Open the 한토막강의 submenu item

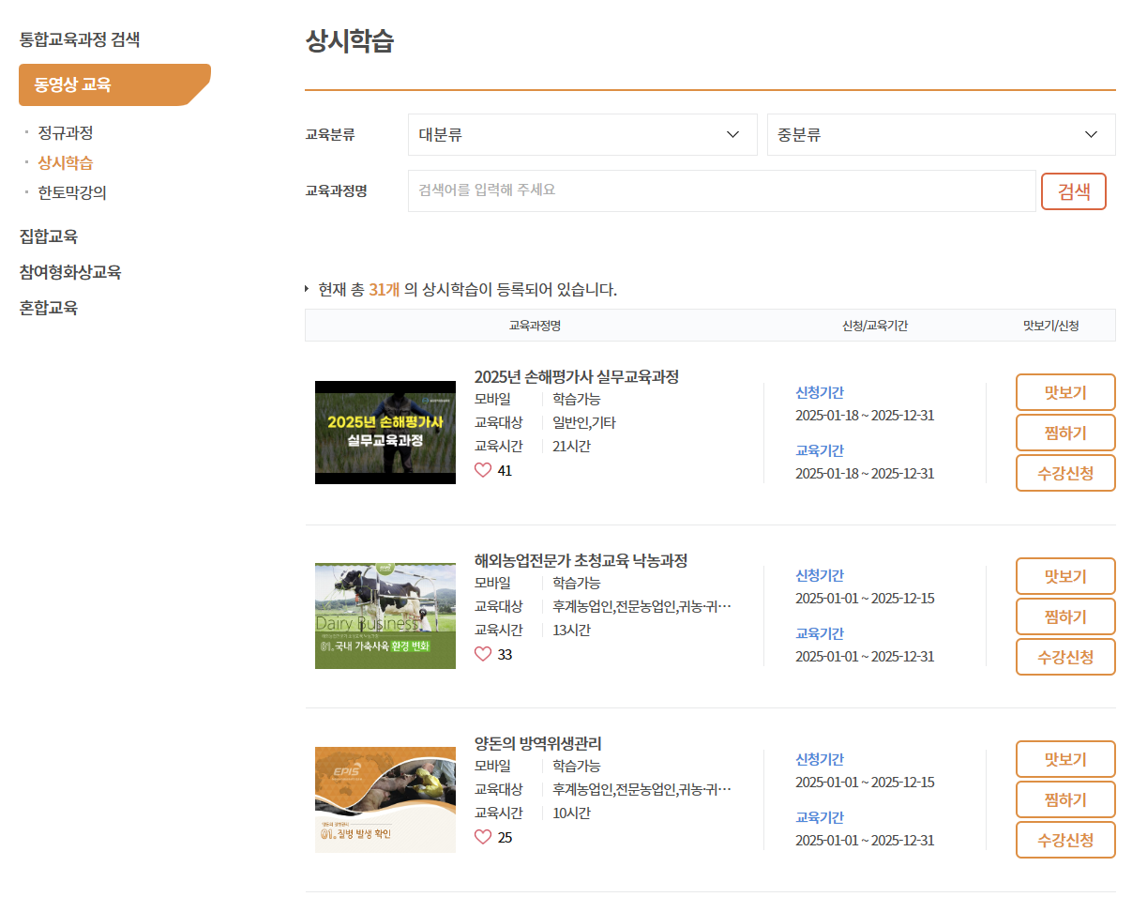pos(72,192)
